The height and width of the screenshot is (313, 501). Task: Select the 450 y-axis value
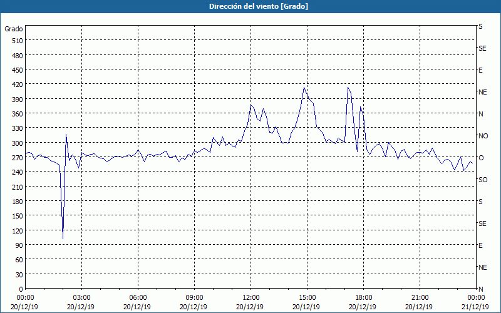pyautogui.click(x=18, y=70)
